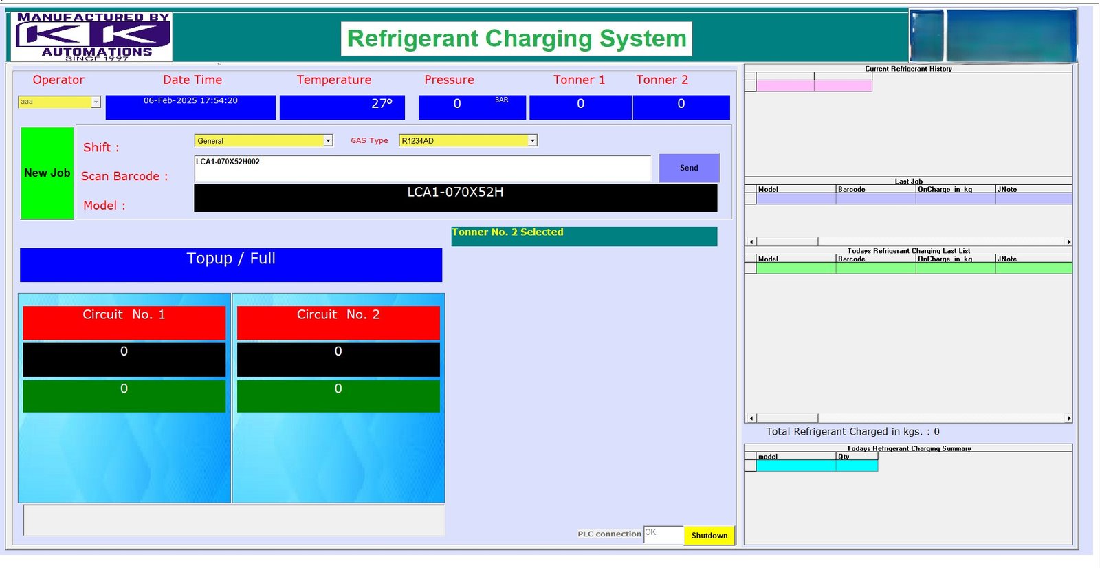Open the GAS Type dropdown

[x=532, y=141]
